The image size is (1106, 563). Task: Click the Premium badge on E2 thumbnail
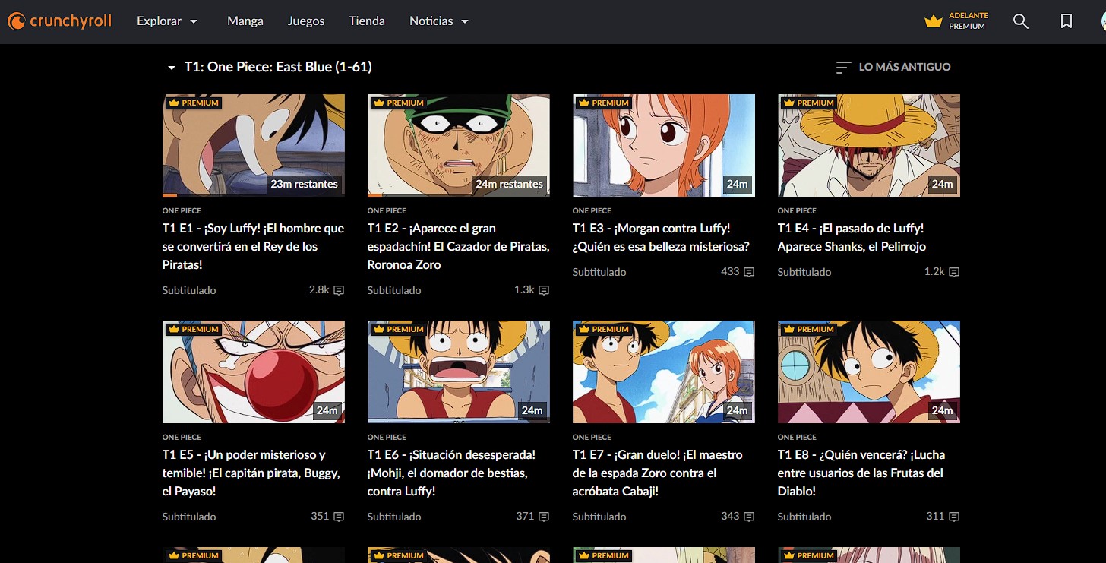coord(398,103)
